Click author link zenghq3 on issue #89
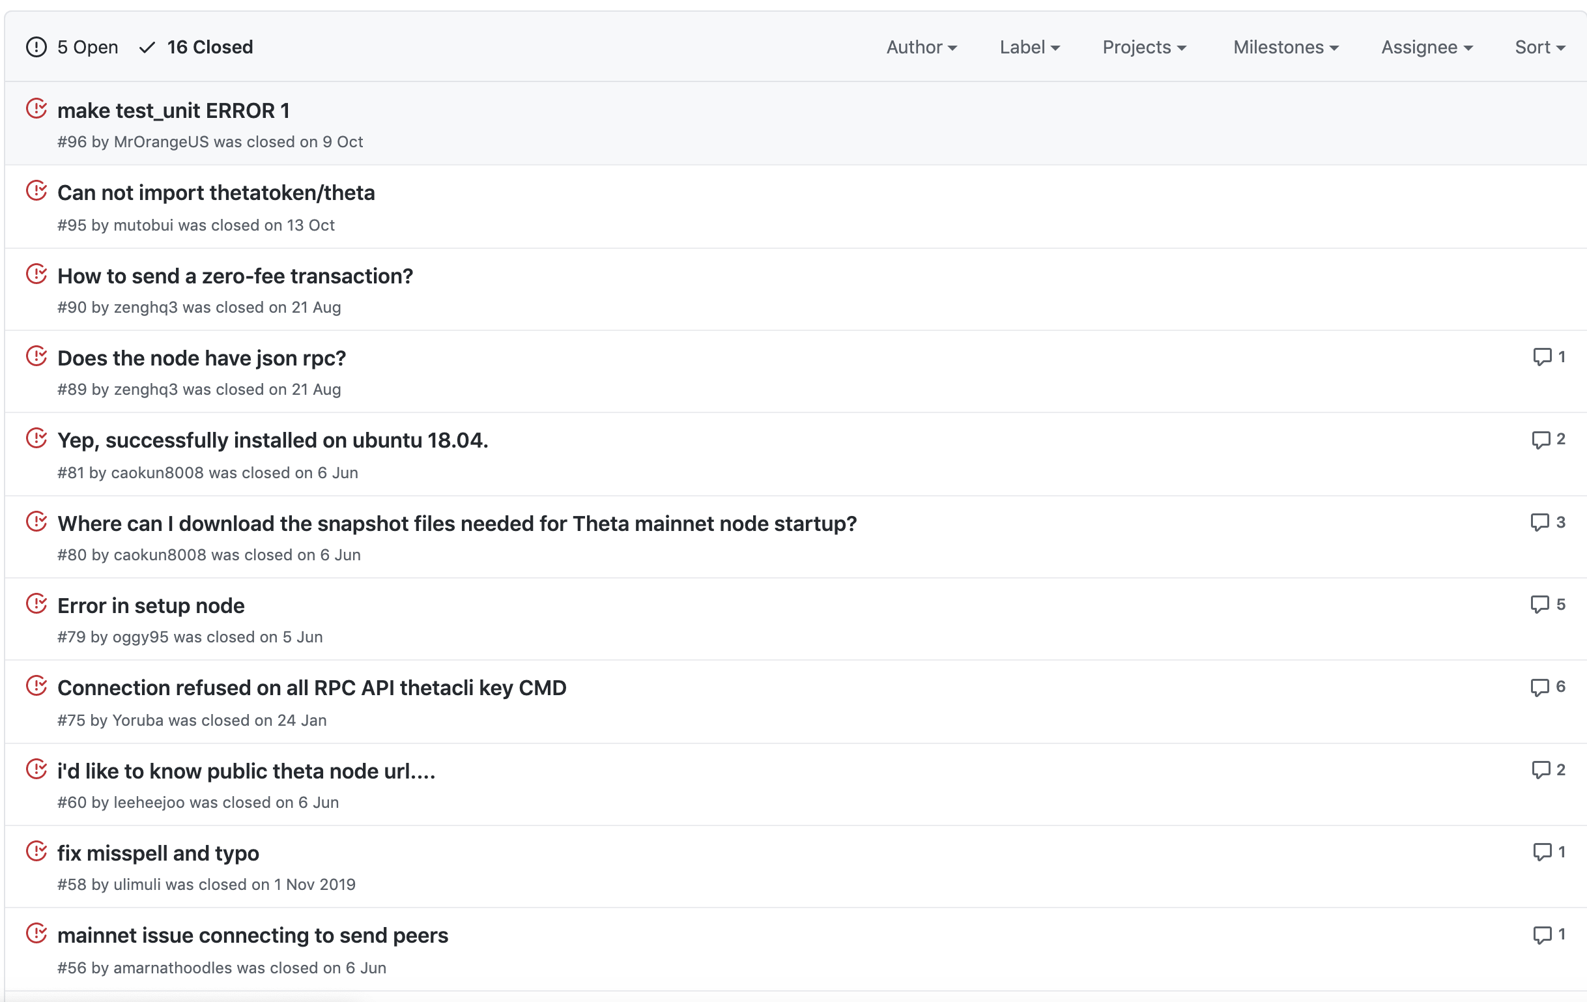The width and height of the screenshot is (1587, 1002). [x=146, y=389]
